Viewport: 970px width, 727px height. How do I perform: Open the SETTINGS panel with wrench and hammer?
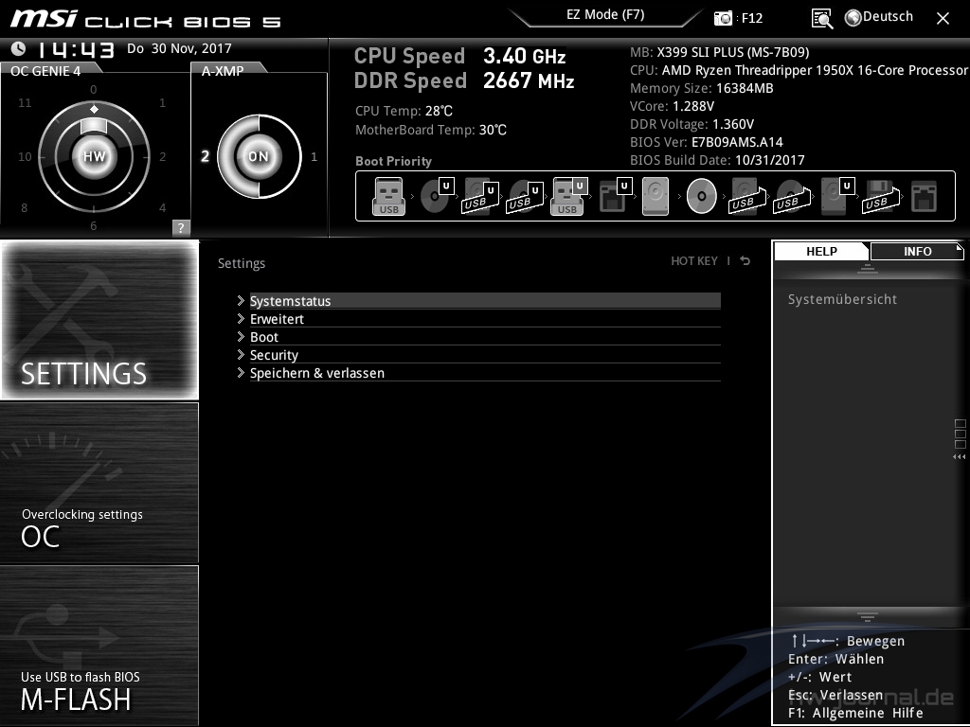99,320
